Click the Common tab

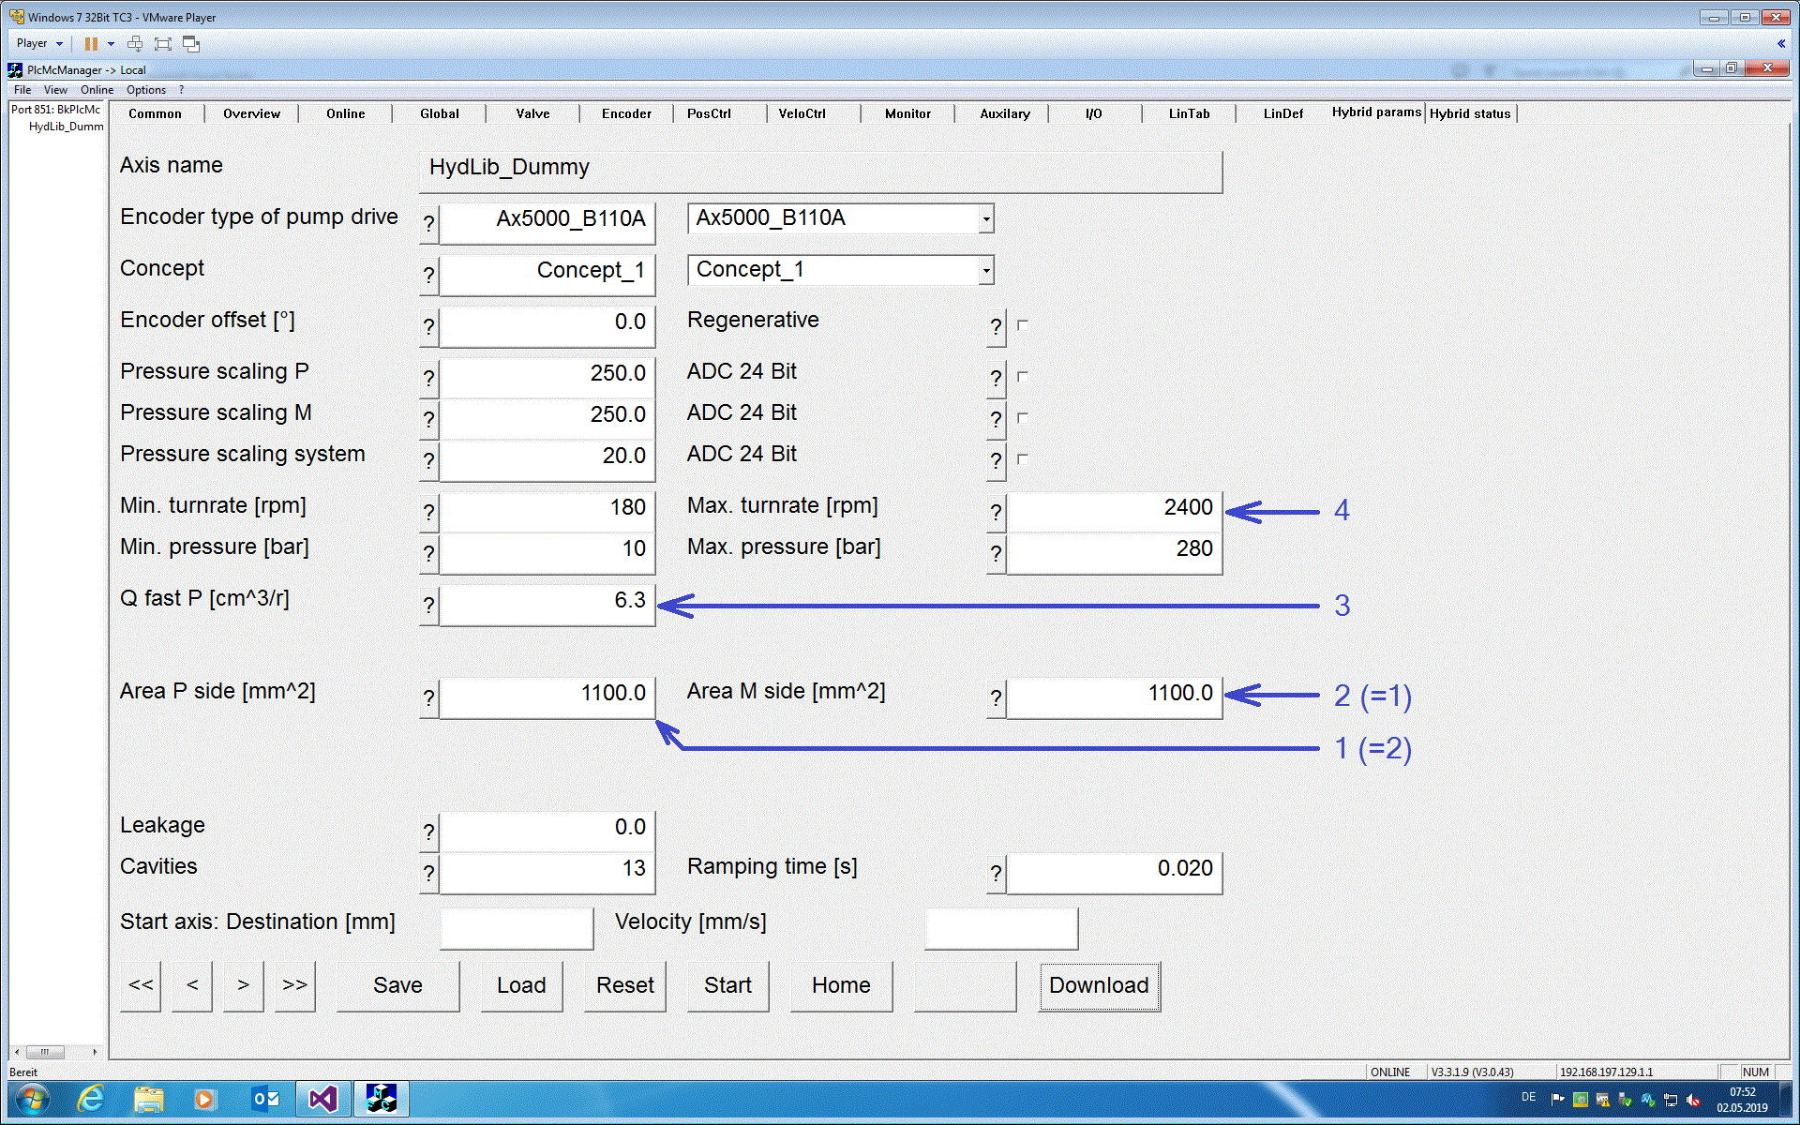tap(154, 112)
